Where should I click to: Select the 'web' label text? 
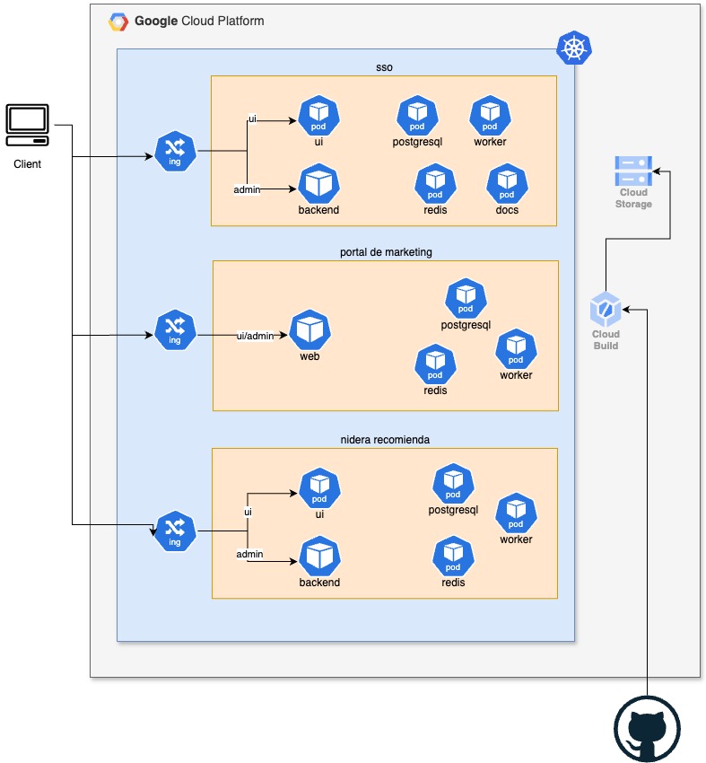[x=309, y=356]
